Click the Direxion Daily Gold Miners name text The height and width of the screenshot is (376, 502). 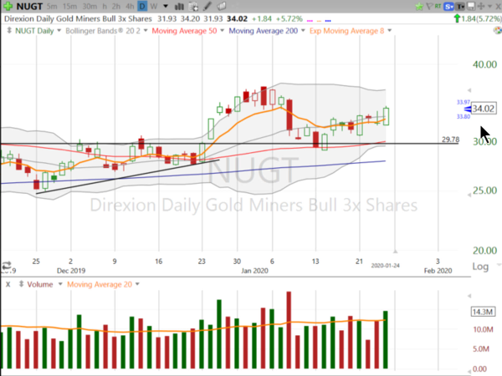click(78, 18)
